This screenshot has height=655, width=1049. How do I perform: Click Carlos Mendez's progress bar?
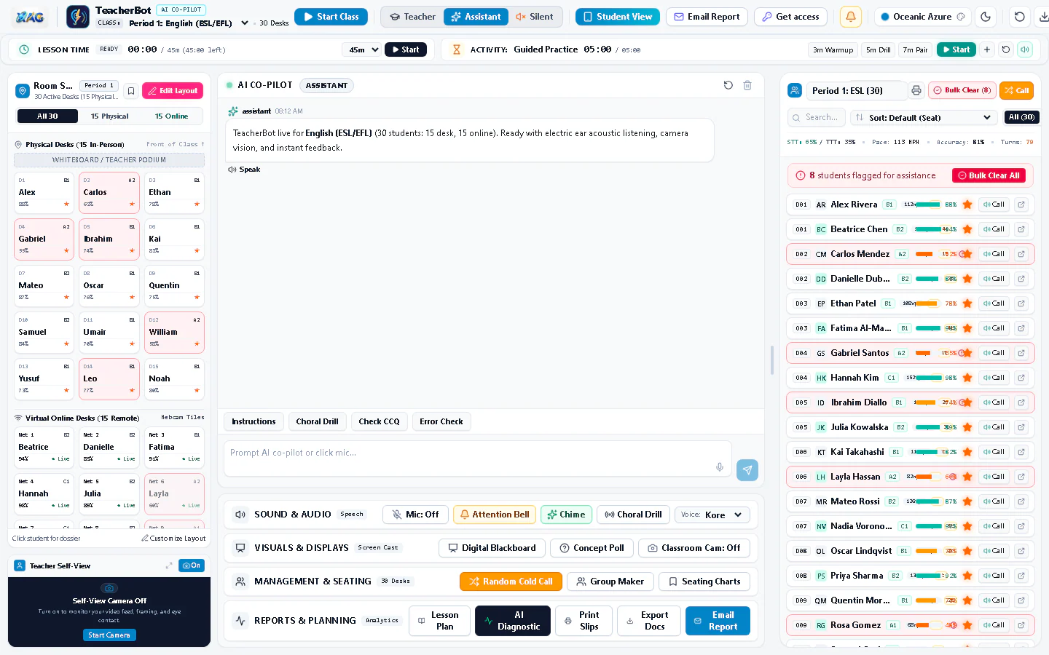pos(924,255)
